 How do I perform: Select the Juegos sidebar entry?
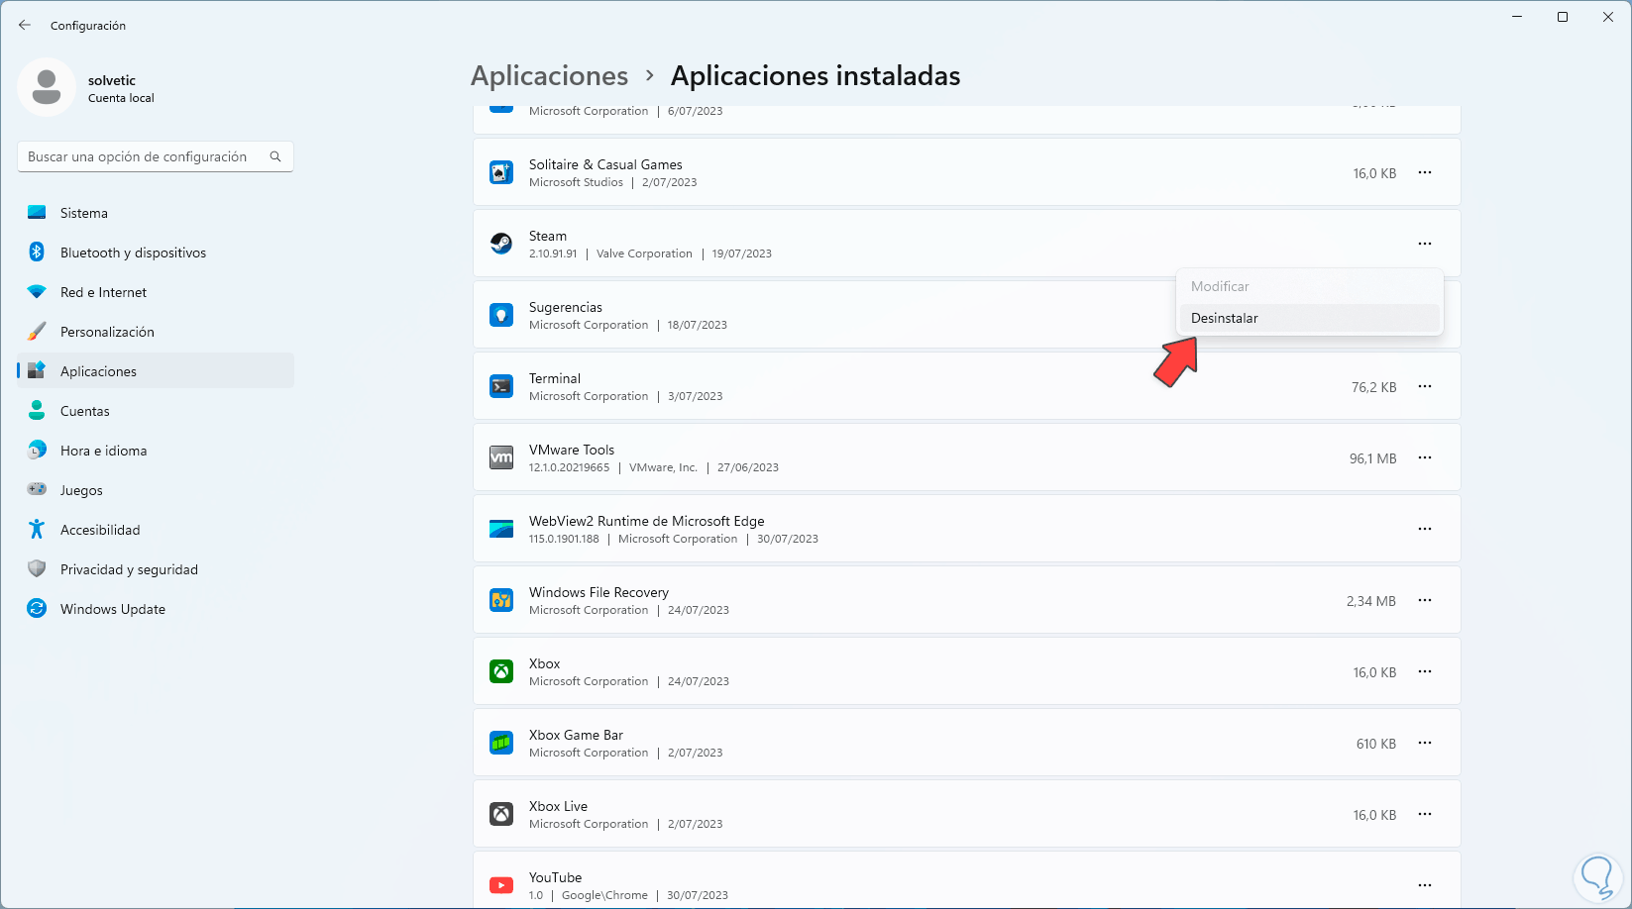[x=156, y=490]
